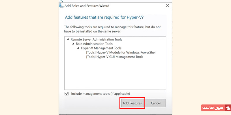Click the Mobin Host logo text
The width and height of the screenshot is (231, 115).
(x=213, y=108)
